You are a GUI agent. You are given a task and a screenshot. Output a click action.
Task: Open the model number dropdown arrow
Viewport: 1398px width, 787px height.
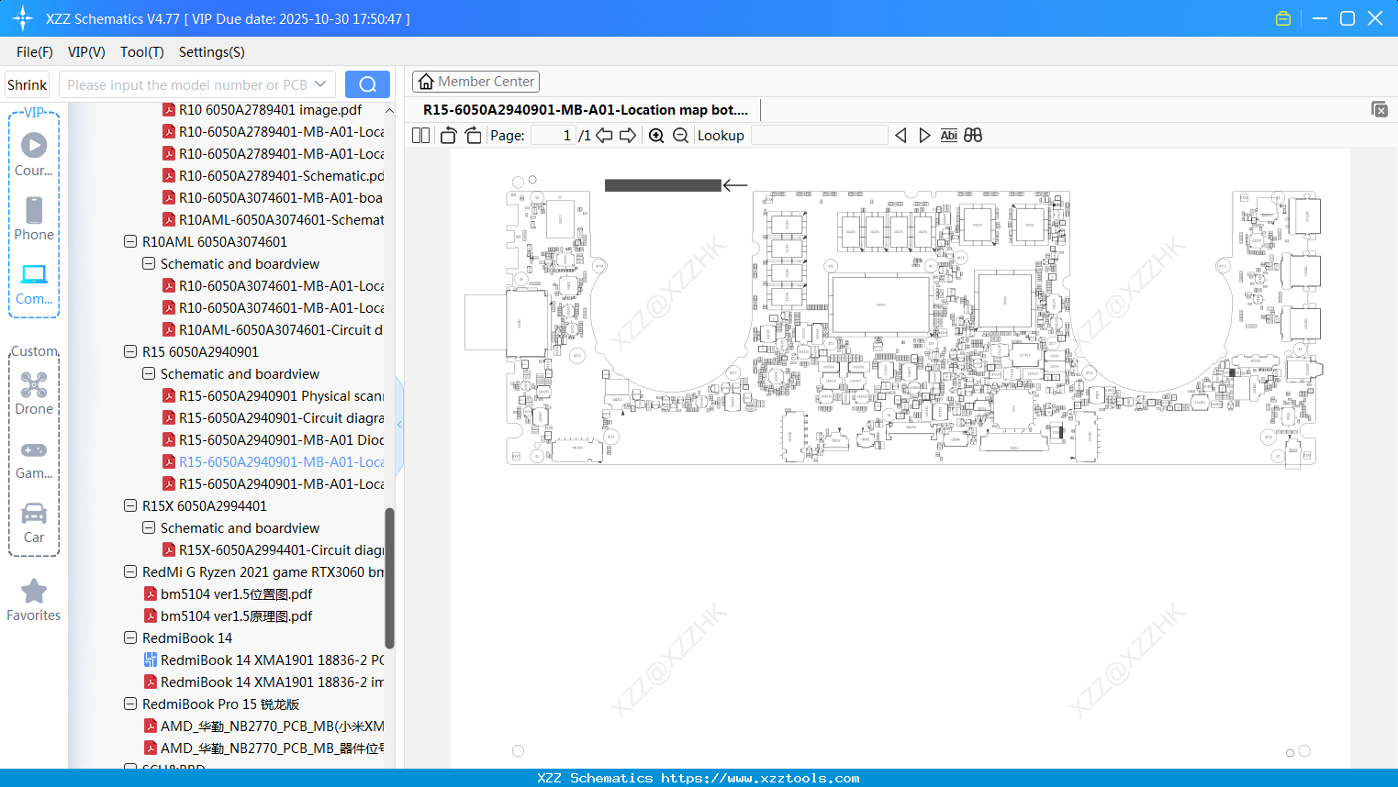(320, 84)
